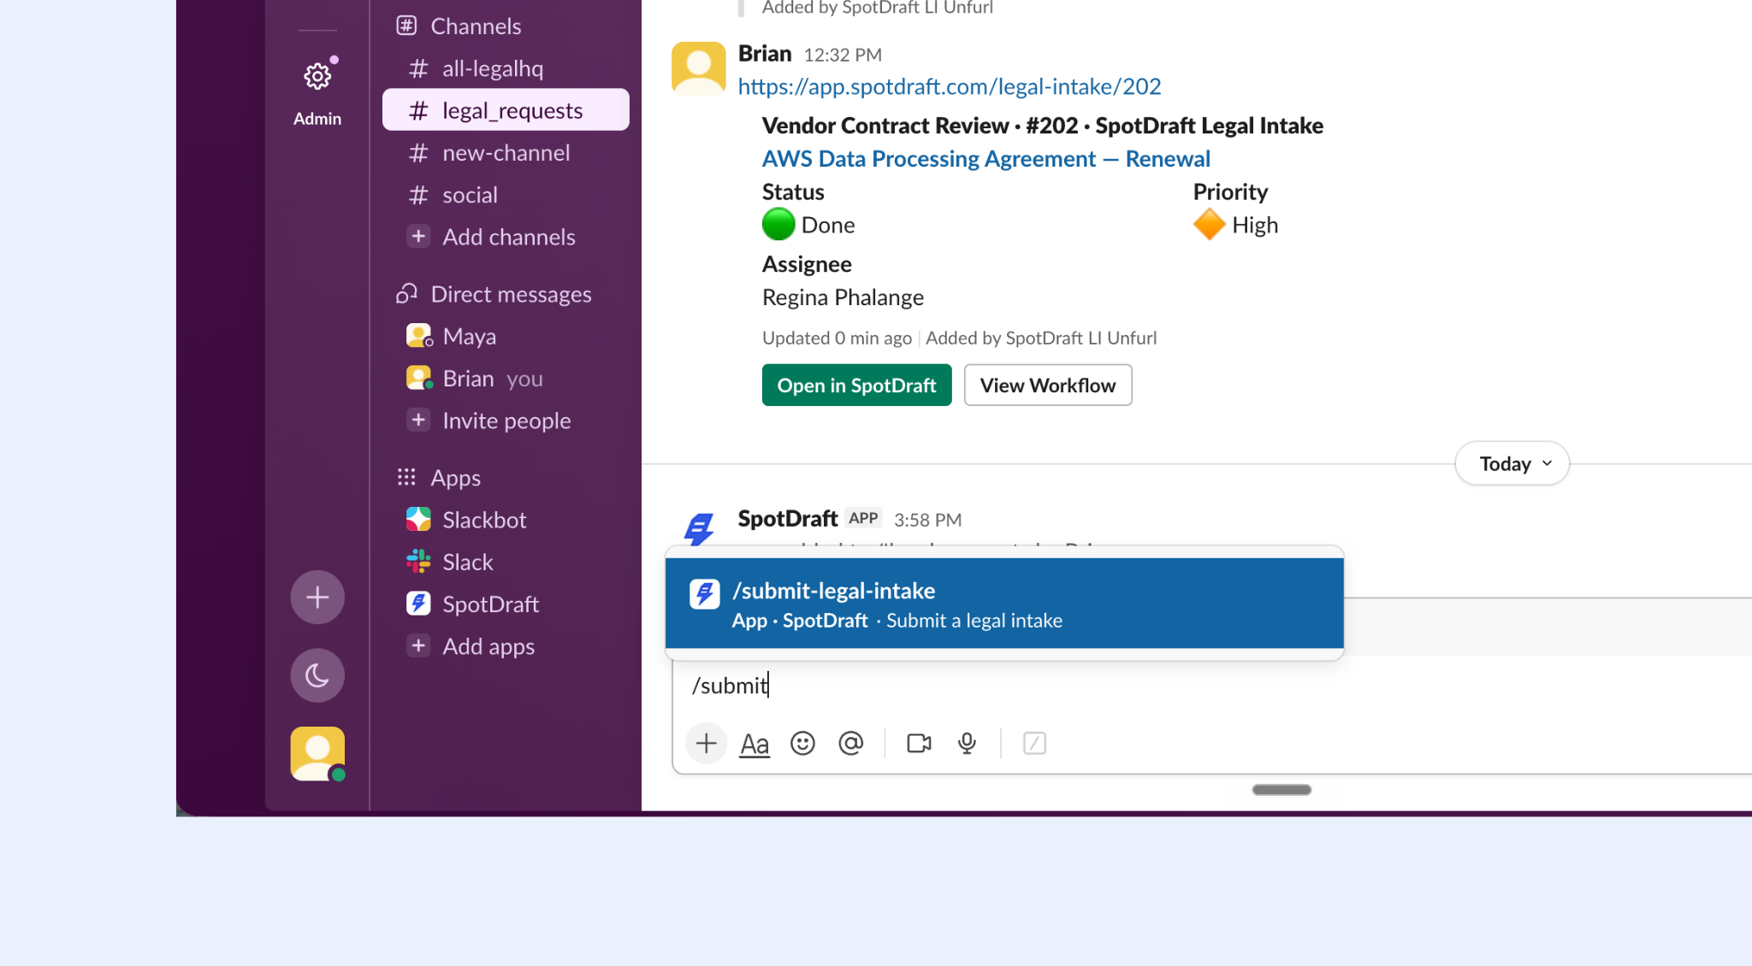Select the legal_requests channel
The width and height of the screenshot is (1752, 966).
(506, 110)
